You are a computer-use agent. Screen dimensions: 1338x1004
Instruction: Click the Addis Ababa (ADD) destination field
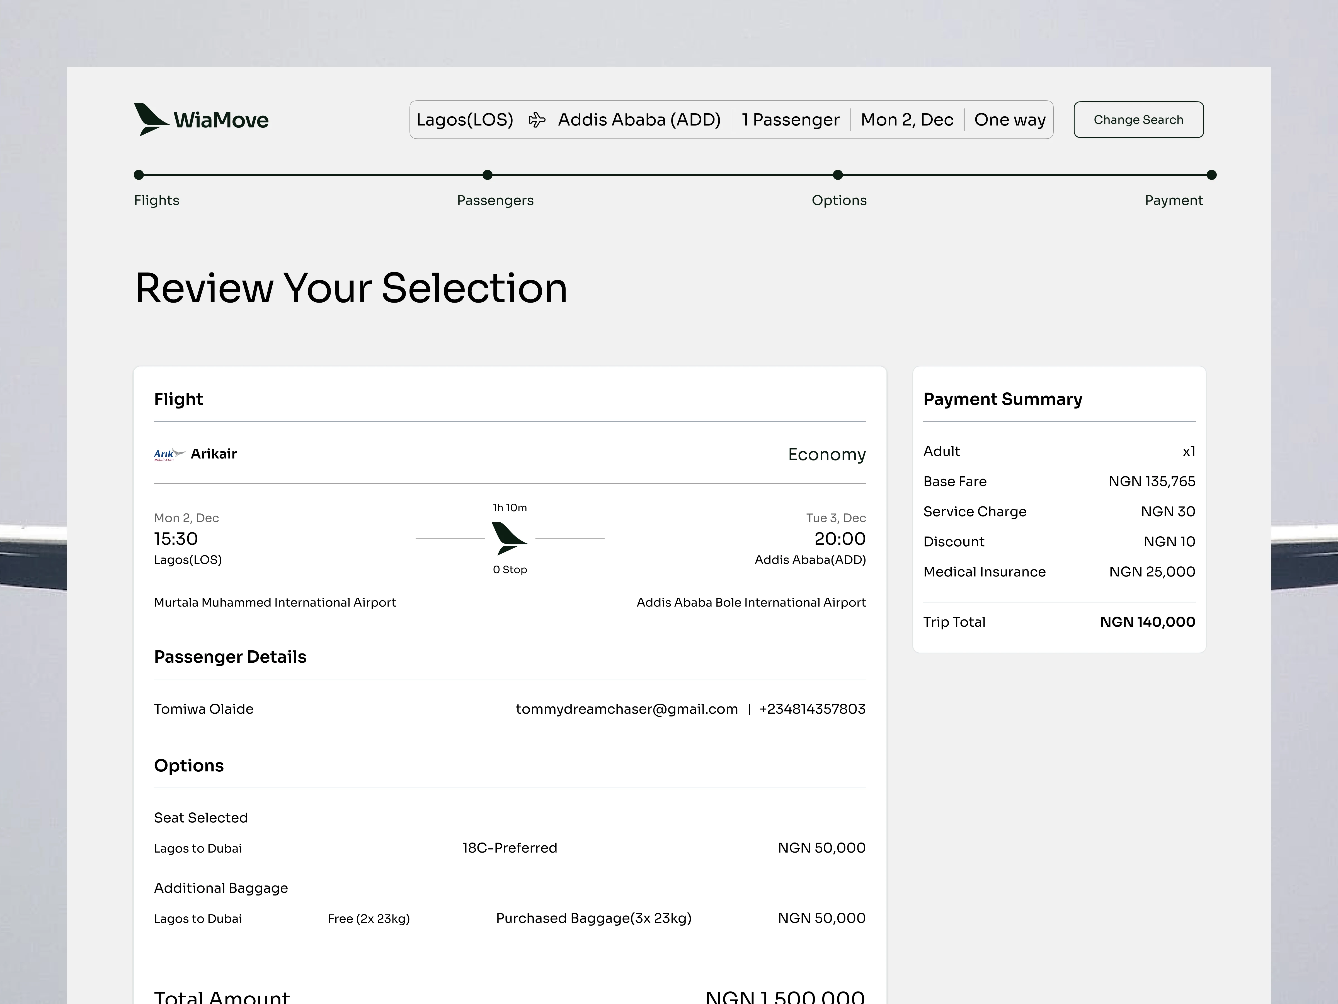point(639,120)
